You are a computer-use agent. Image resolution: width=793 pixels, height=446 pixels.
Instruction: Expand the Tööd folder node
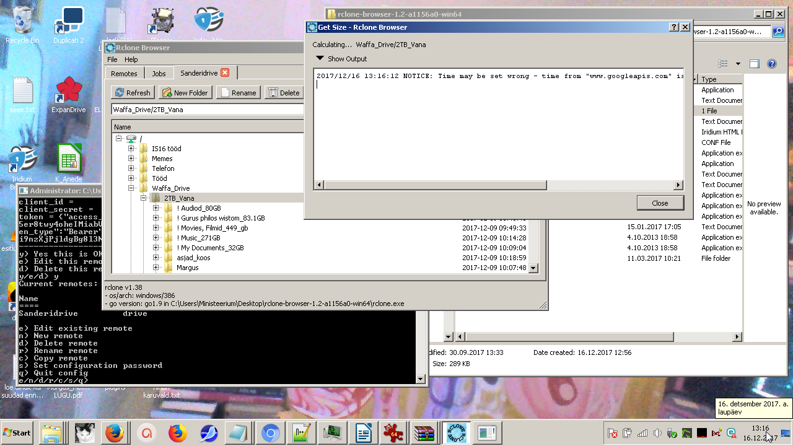[131, 178]
